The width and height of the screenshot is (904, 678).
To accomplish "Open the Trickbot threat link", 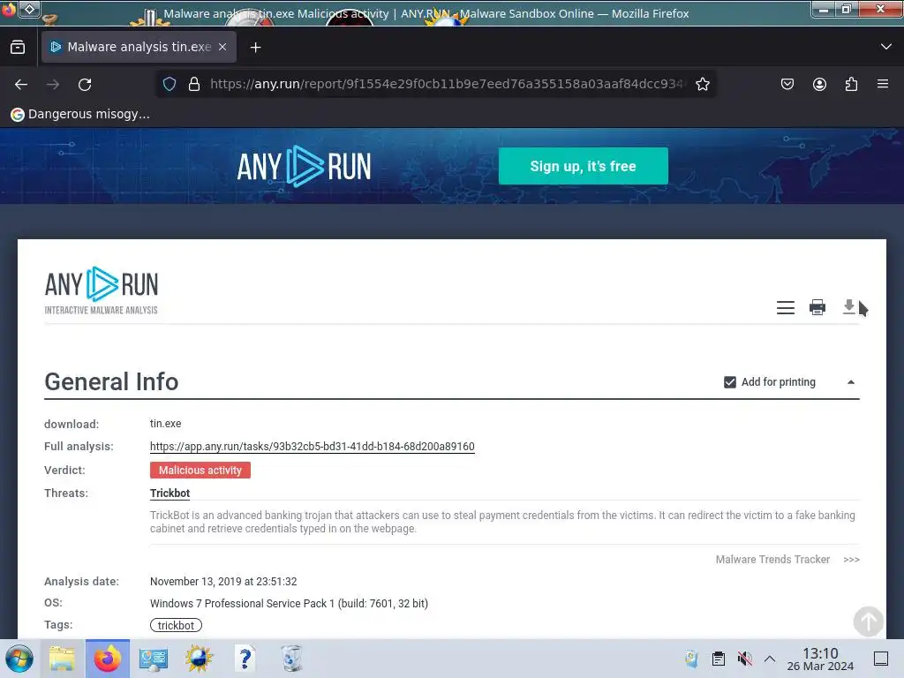I will point(169,493).
